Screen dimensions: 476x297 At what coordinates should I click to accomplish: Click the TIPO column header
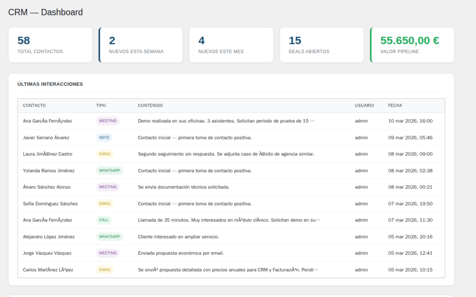(101, 105)
